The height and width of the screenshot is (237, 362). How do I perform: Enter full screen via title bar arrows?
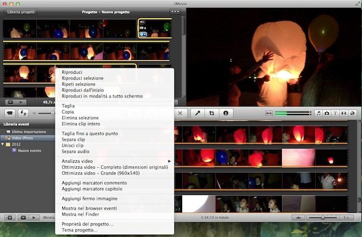tap(358, 4)
